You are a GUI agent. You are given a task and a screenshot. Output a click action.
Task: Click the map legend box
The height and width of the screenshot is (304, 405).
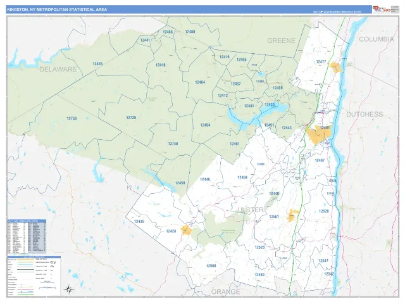[x=34, y=276]
